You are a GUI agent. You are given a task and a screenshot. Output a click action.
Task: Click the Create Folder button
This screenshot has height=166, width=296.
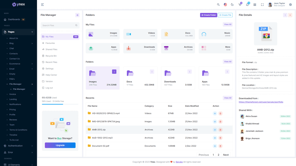click(x=208, y=15)
